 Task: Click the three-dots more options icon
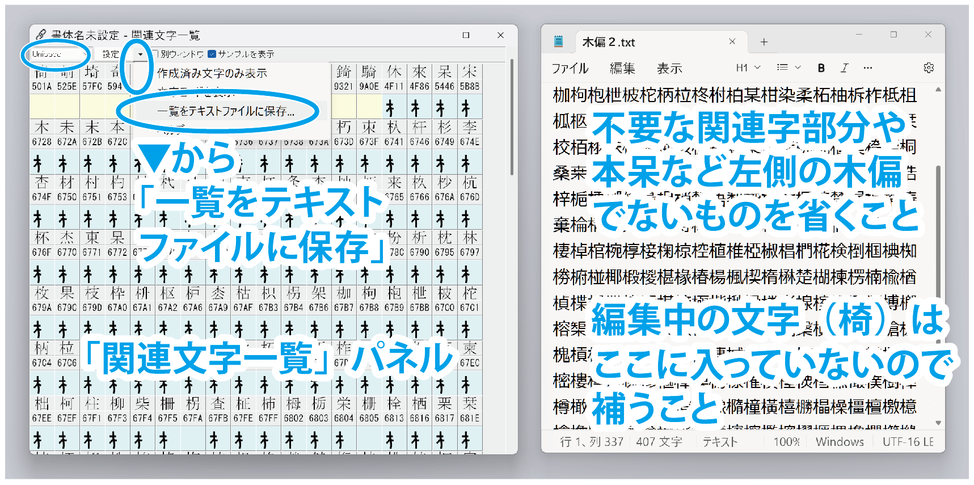pos(867,68)
